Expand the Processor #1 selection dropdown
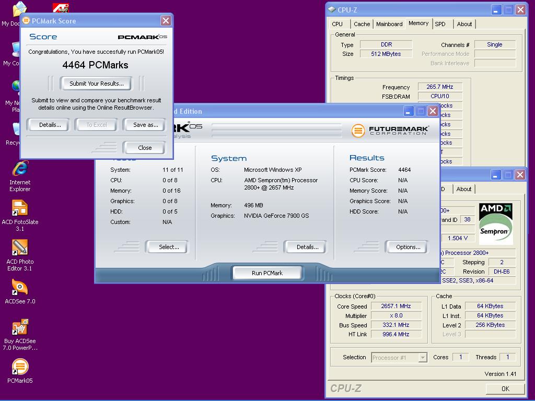 [423, 357]
